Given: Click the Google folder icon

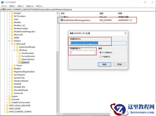Looking at the screenshot, I should 12,13.
